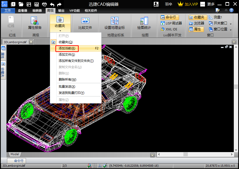The width and height of the screenshot is (239, 169).
Task: Choose 发送到批量打印(Y)
Action: [76, 93]
